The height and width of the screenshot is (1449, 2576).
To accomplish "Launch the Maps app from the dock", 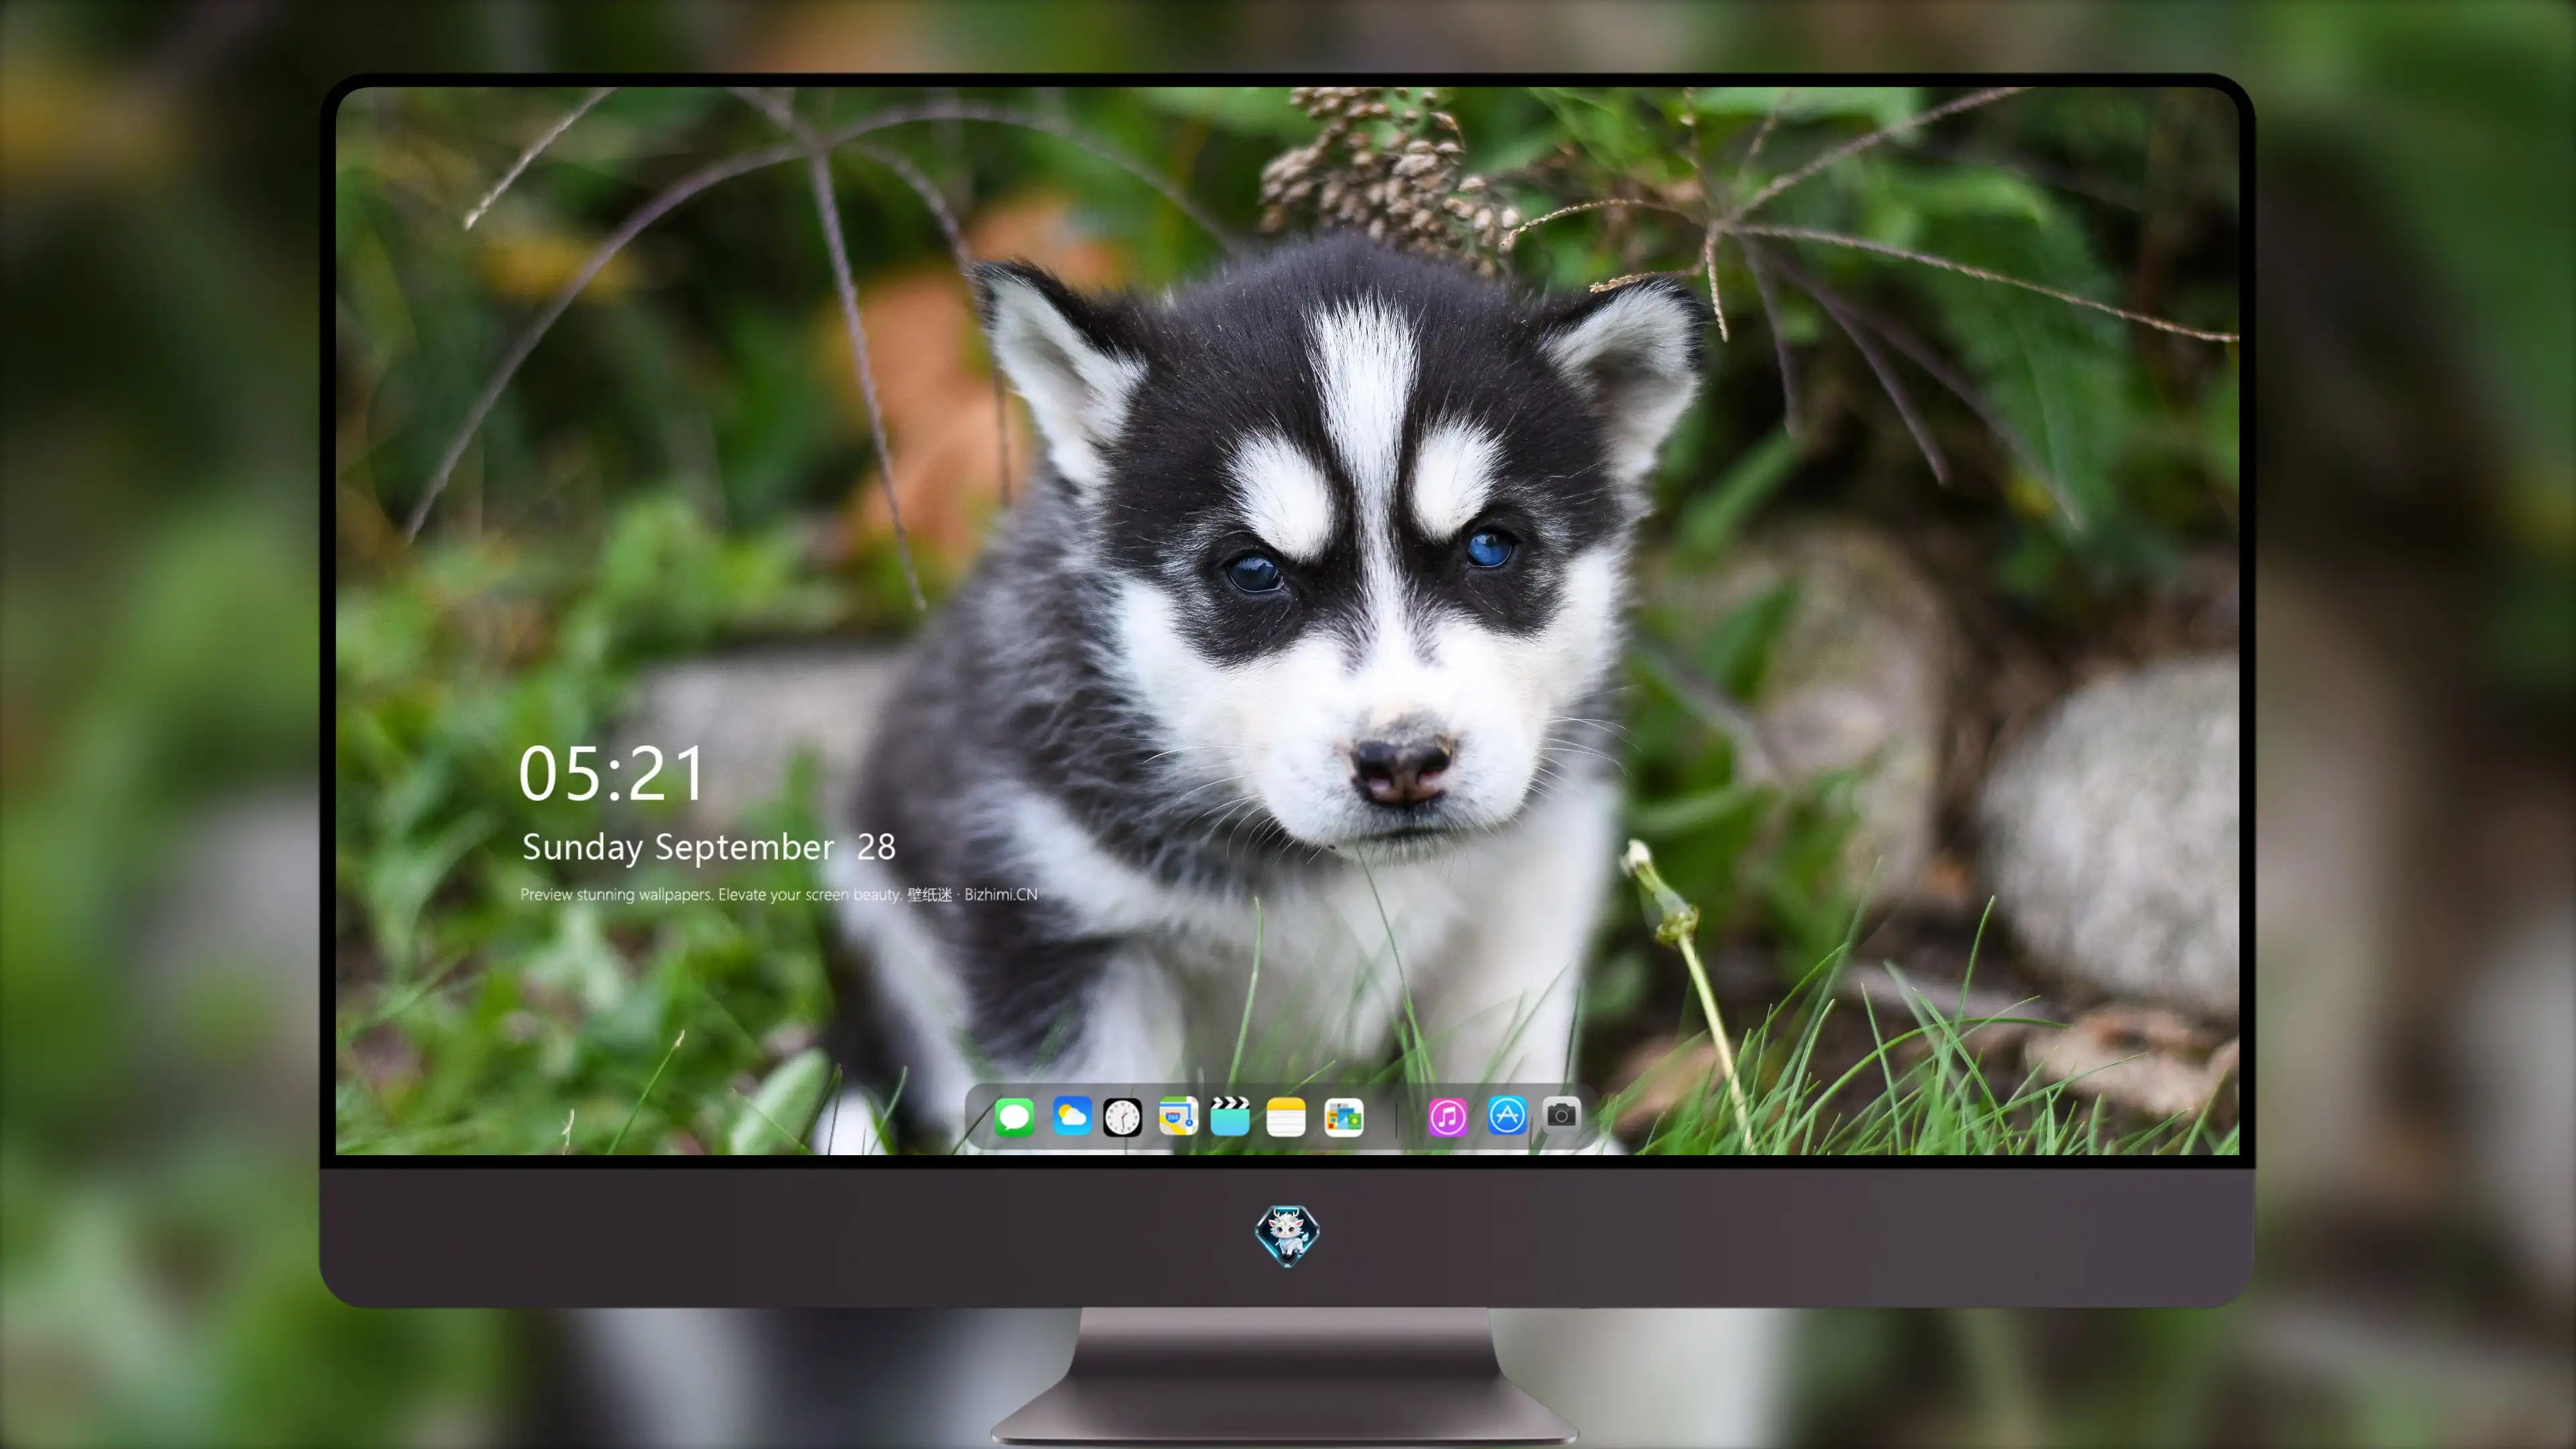I will tap(1178, 1116).
